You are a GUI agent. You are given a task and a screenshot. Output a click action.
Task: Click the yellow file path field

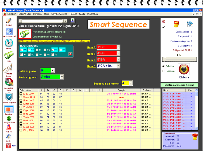point(54,41)
